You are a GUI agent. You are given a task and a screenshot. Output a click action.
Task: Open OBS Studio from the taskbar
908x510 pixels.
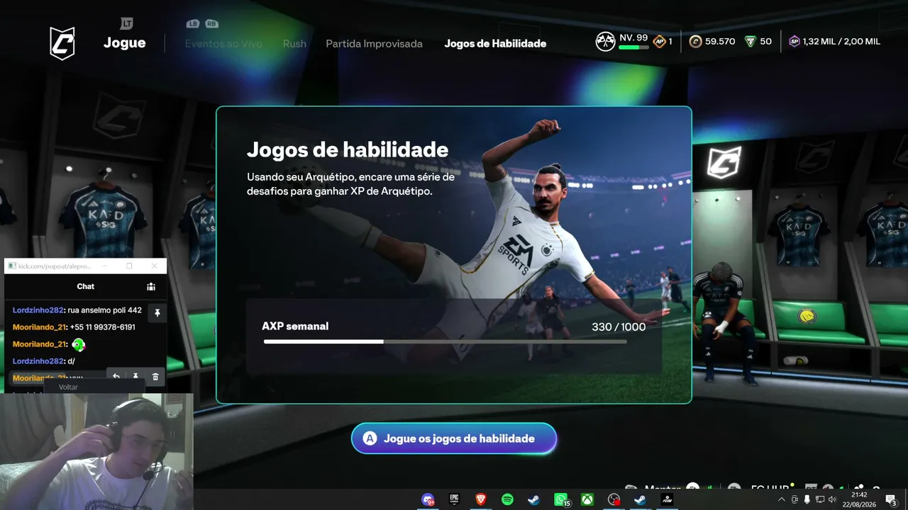tap(614, 499)
